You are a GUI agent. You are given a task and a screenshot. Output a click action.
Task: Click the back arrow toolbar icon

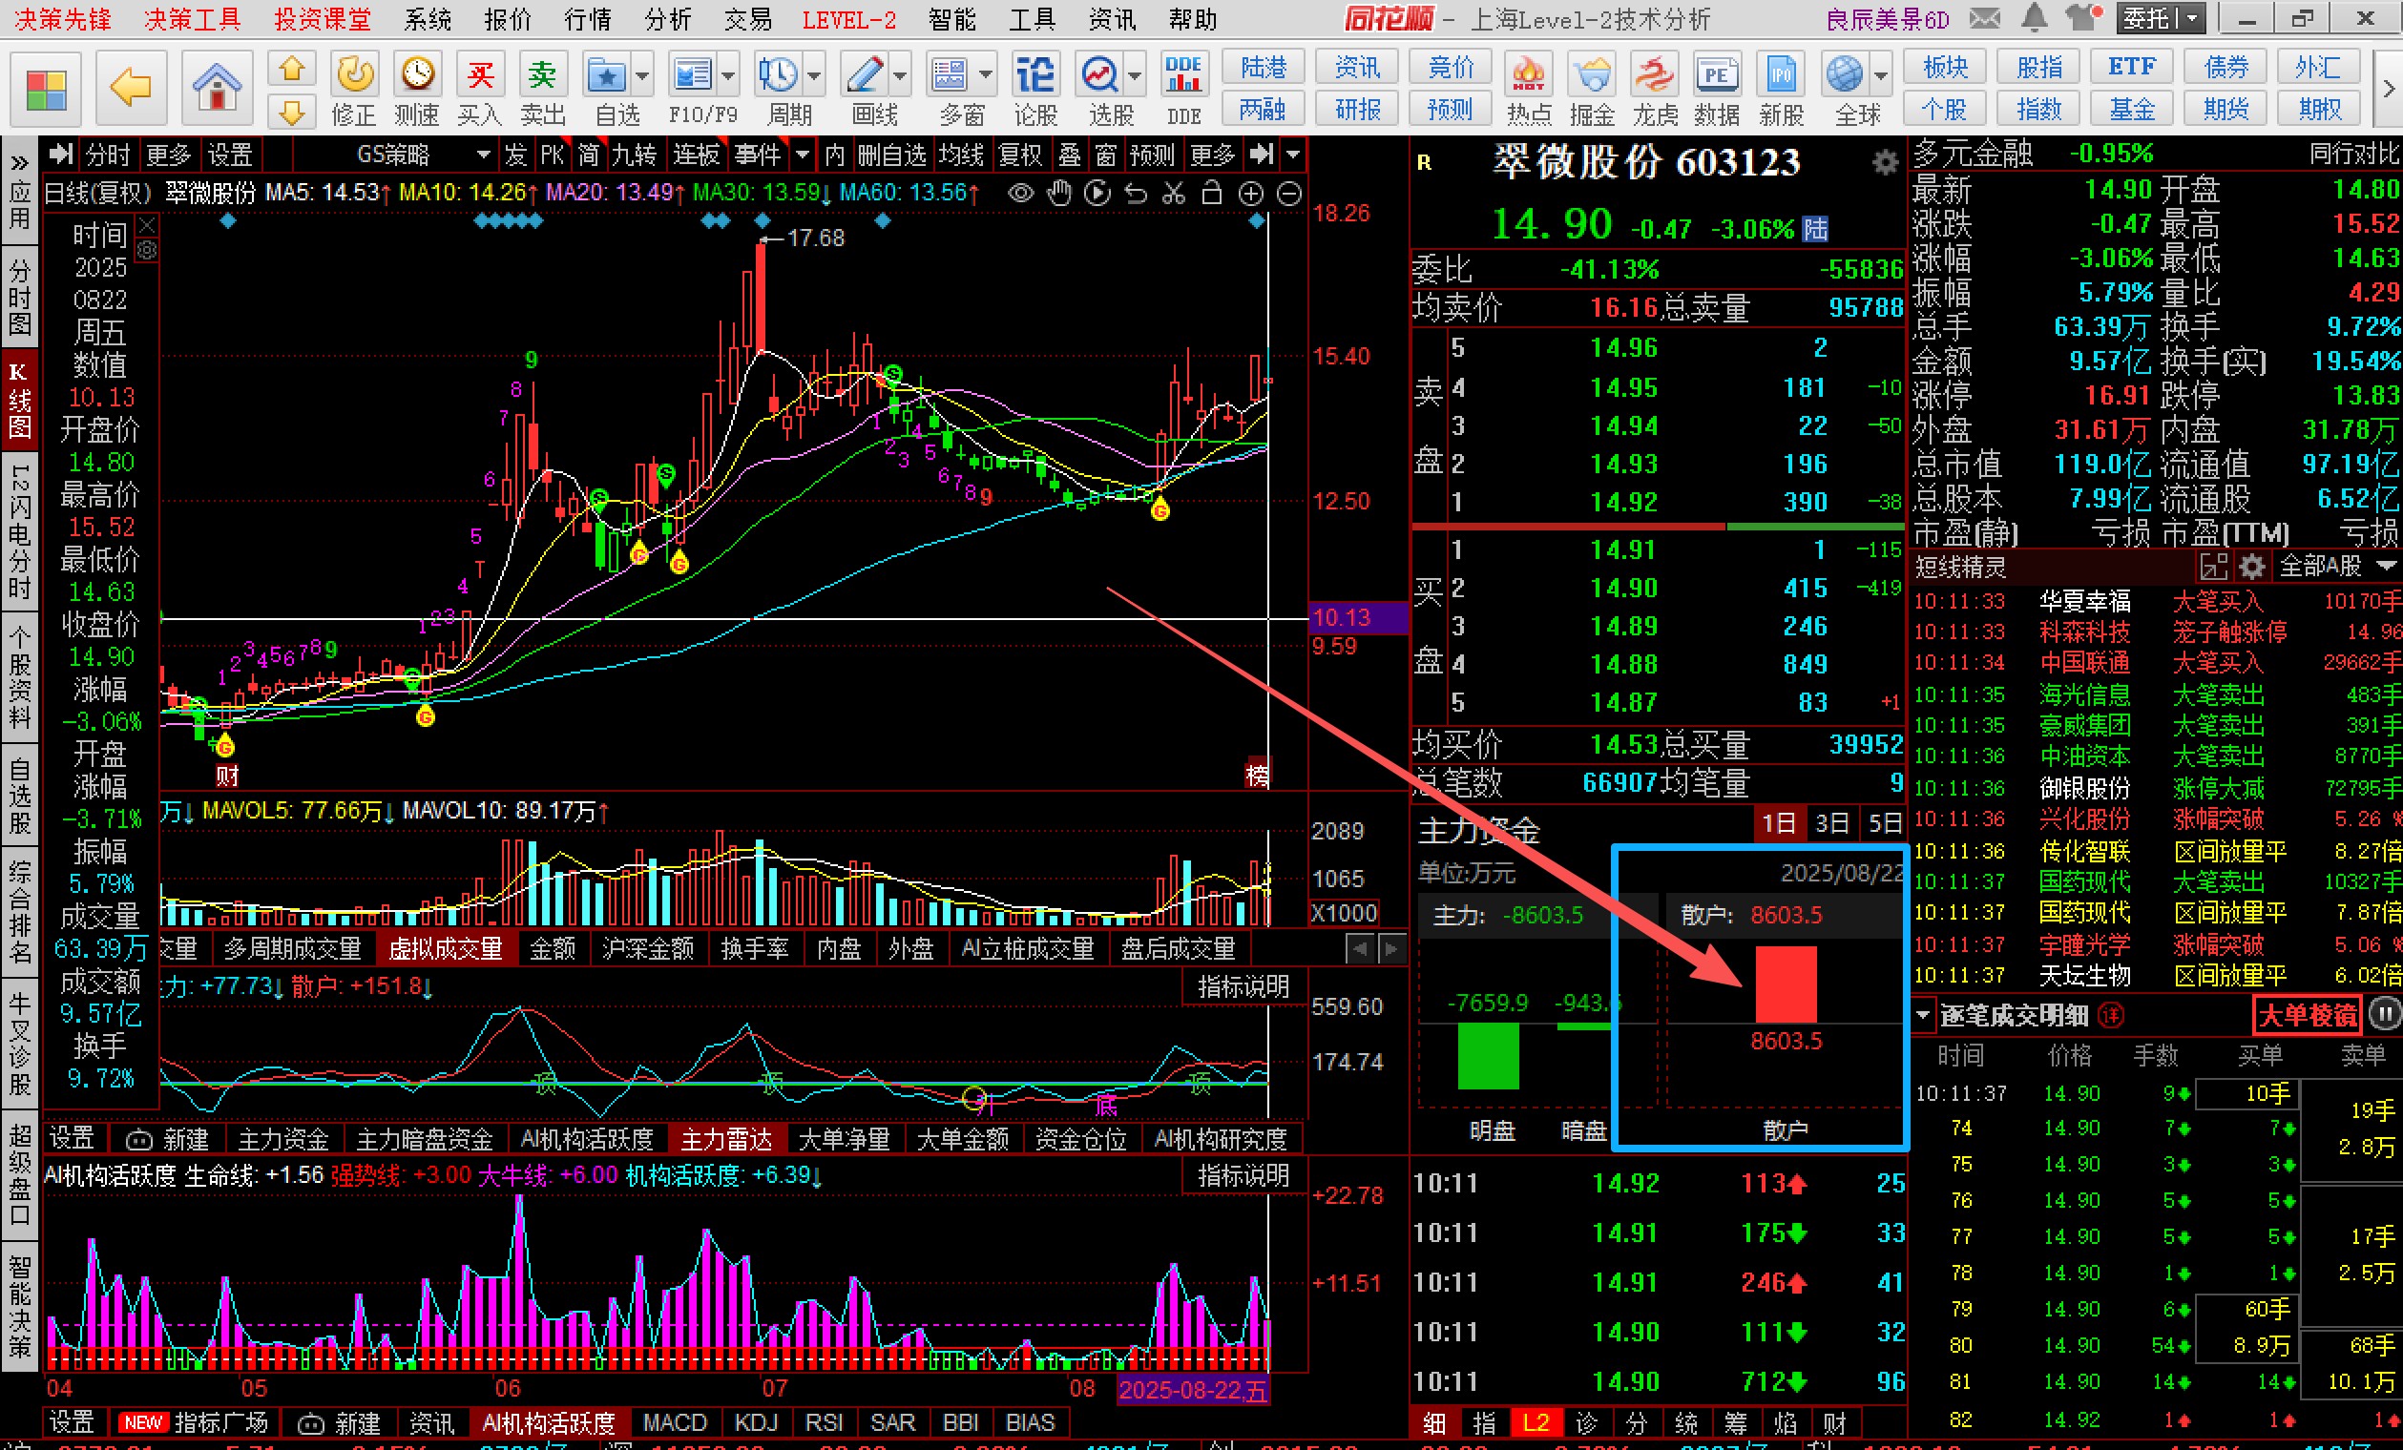[x=130, y=89]
